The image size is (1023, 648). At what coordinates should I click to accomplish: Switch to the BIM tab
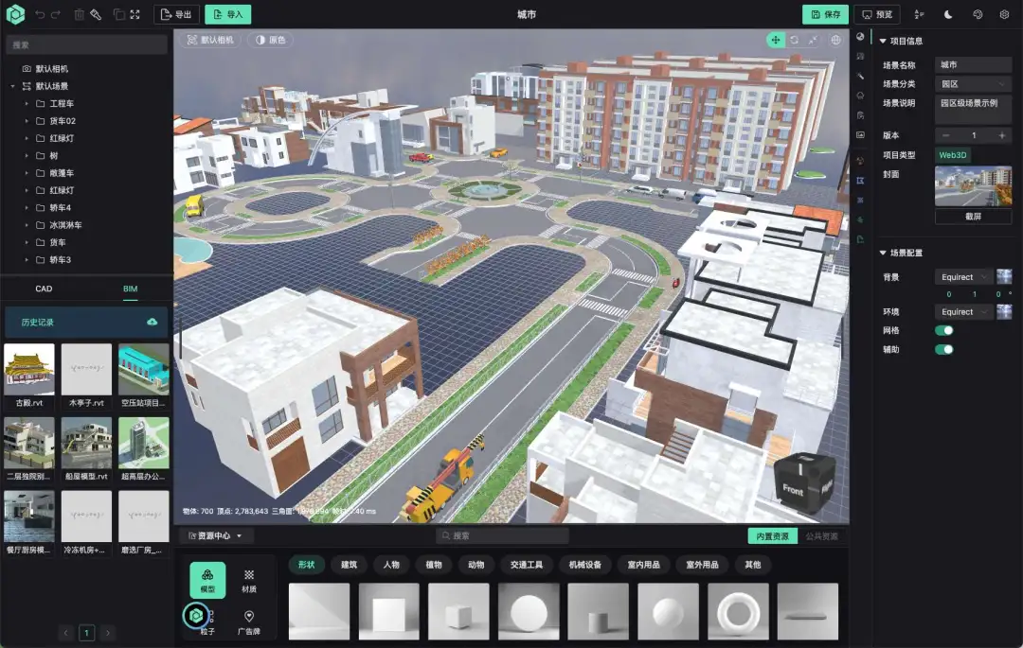click(x=130, y=289)
